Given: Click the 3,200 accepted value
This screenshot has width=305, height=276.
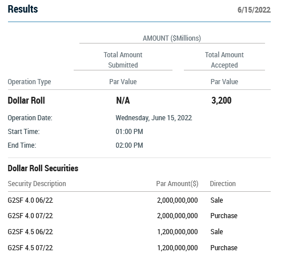Looking at the screenshot, I should [222, 100].
